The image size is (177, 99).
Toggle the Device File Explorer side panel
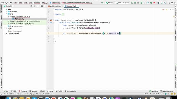click(x=176, y=81)
